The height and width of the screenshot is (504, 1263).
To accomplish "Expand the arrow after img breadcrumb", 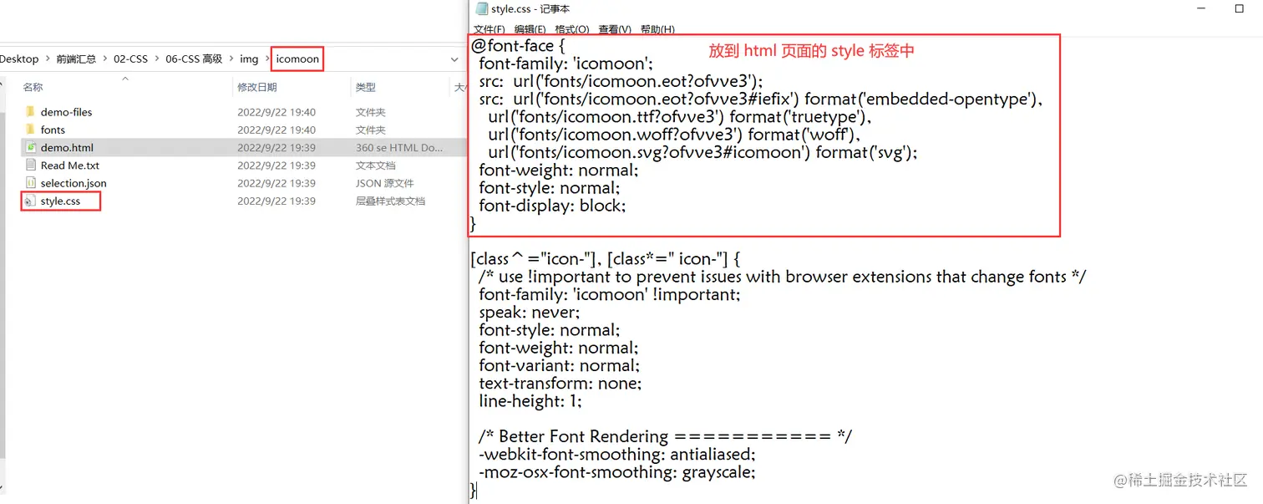I will (x=267, y=59).
